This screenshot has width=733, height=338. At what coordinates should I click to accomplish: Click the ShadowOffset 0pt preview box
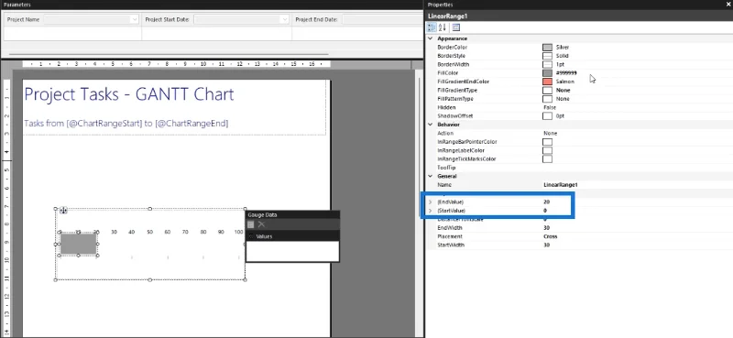click(x=547, y=115)
